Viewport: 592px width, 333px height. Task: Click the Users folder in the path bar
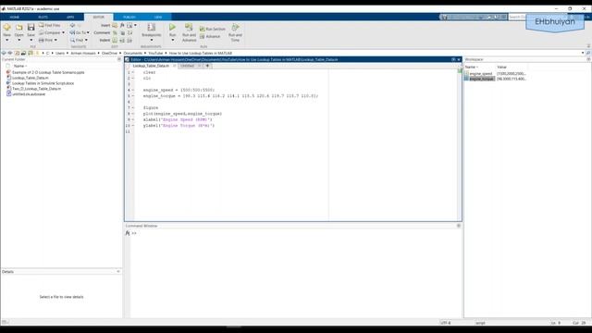click(x=60, y=54)
